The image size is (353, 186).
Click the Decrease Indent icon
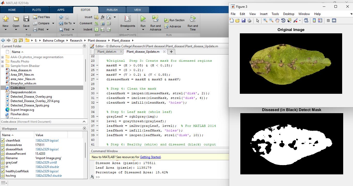point(109,29)
